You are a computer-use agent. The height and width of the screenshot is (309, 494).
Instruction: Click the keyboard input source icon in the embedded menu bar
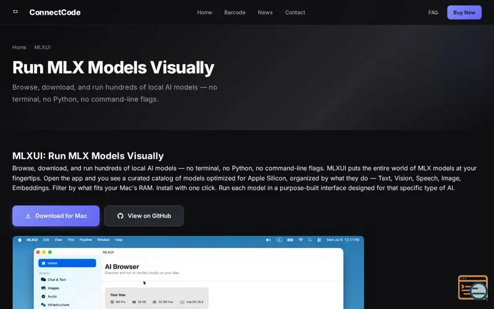click(x=279, y=240)
